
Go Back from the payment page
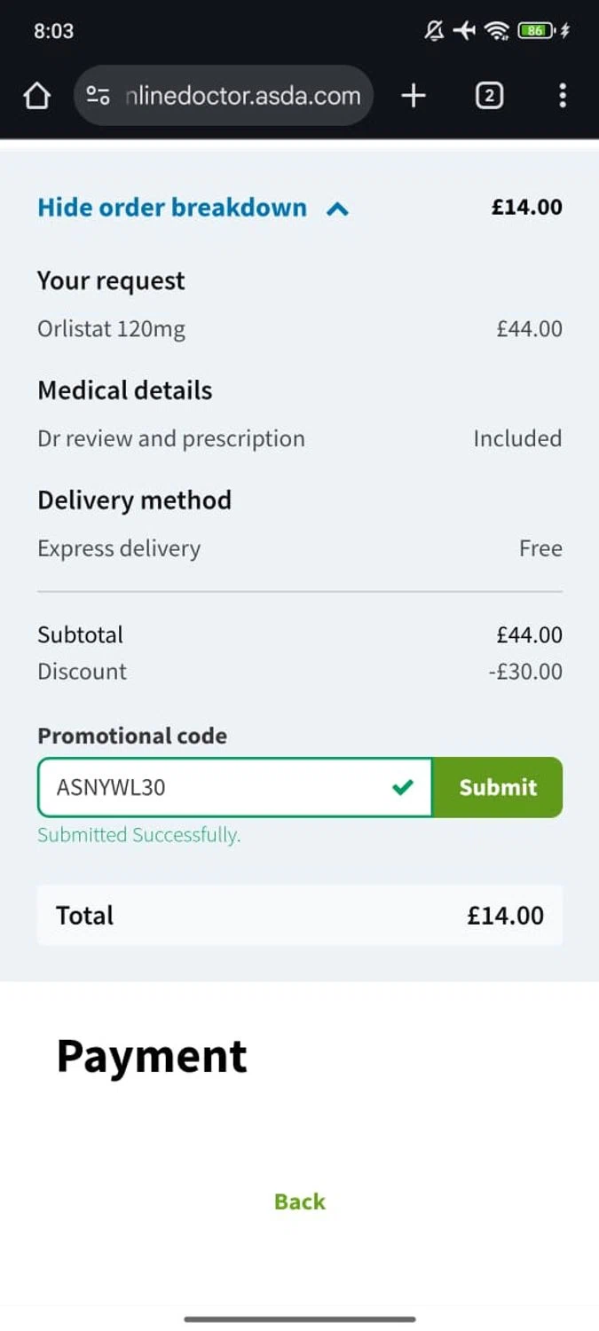(x=299, y=1201)
